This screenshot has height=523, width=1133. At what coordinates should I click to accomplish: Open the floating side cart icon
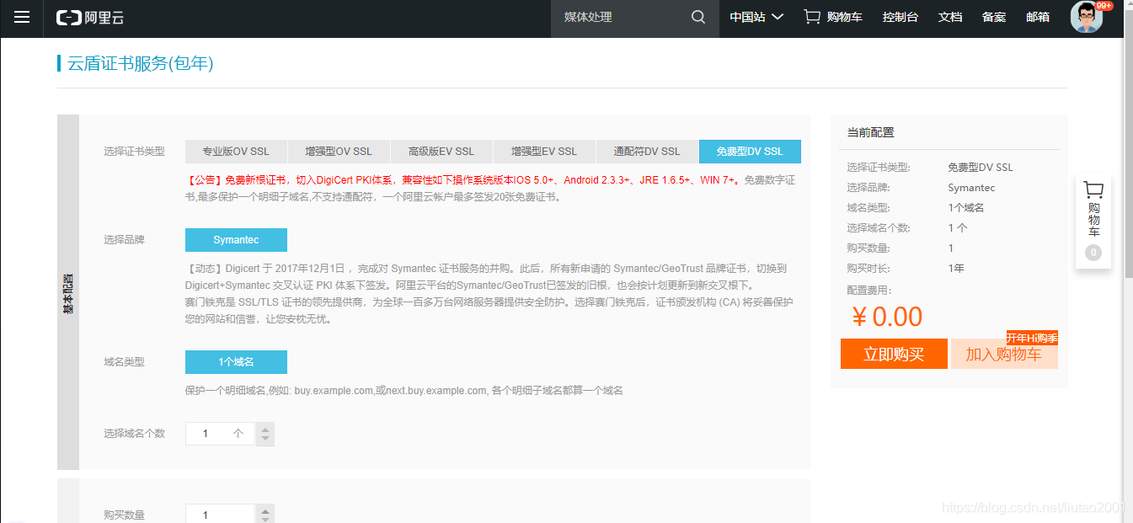click(1093, 190)
